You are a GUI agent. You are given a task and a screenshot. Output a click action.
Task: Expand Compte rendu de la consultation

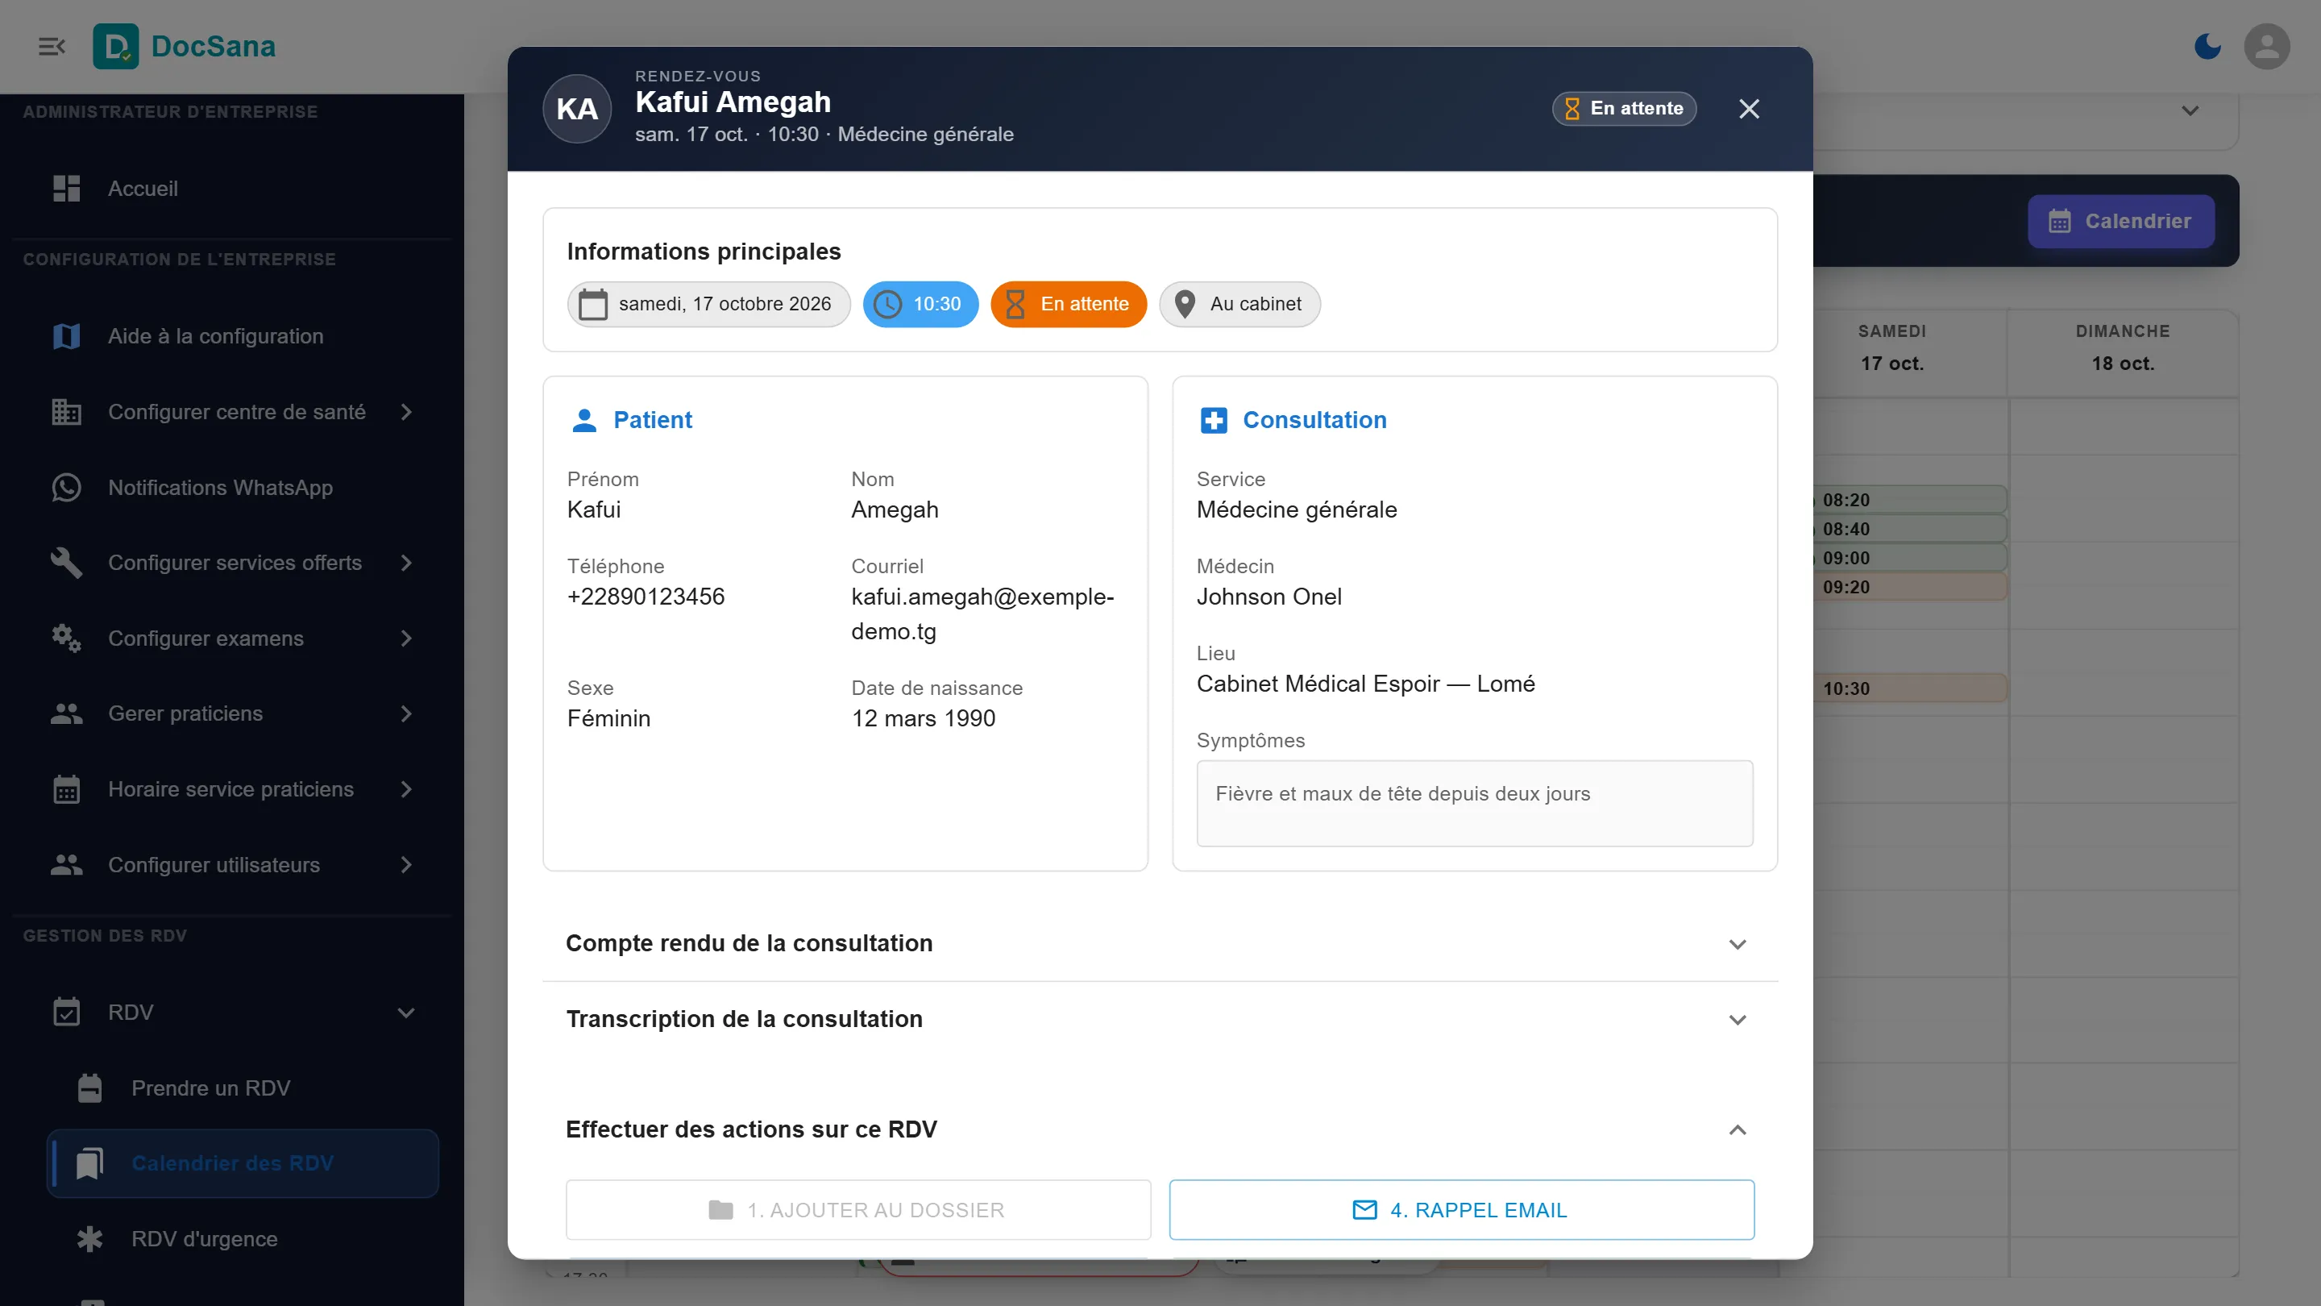coord(1160,942)
